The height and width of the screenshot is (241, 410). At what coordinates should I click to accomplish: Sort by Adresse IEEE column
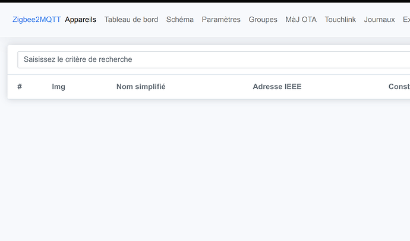pyautogui.click(x=277, y=87)
